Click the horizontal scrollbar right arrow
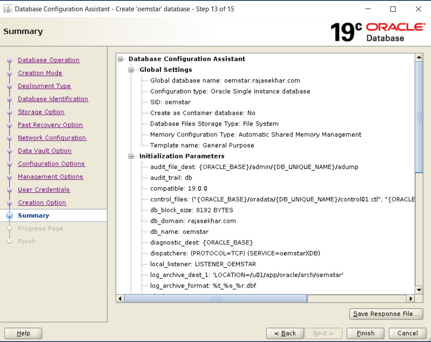Screen dimensions: 431x342 [411, 298]
